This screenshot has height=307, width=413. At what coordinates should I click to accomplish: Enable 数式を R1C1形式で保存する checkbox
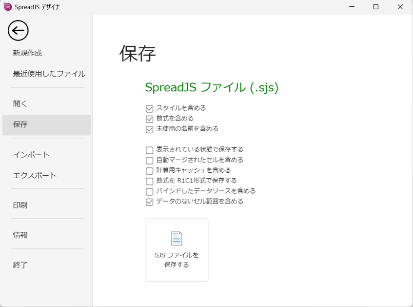point(149,181)
